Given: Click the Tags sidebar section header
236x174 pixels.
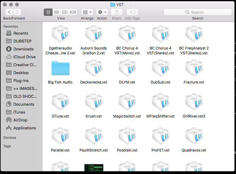Looking at the screenshot, I should click(7, 146).
